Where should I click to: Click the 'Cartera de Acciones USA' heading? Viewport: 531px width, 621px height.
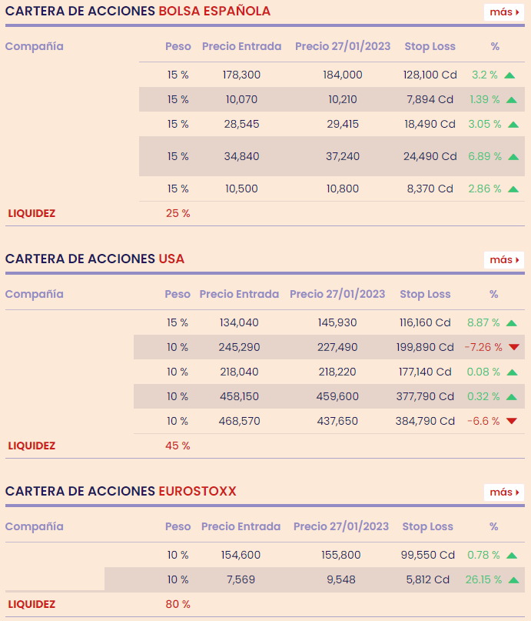[x=95, y=259]
